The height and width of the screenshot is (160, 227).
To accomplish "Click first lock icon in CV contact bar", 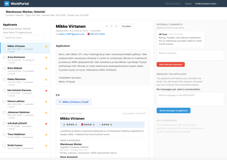I will (x=64, y=124).
